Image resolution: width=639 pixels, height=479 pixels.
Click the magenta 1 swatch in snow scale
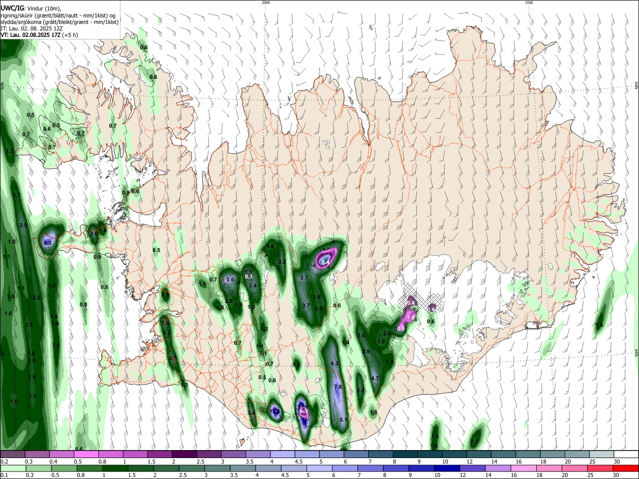click(135, 455)
